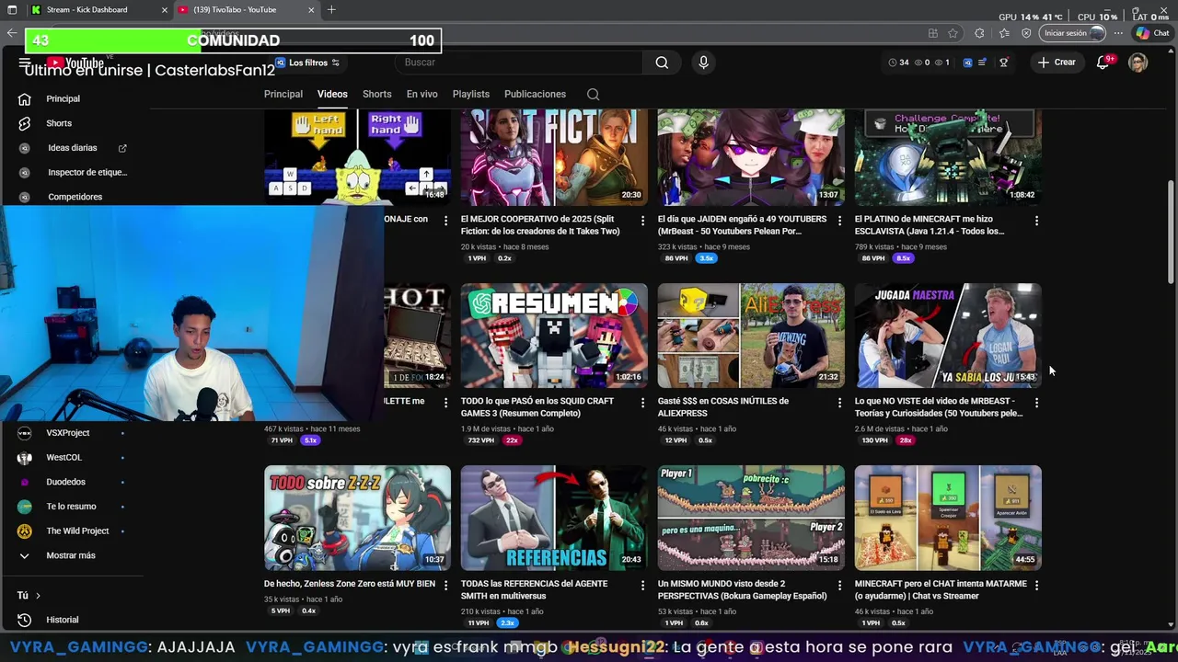The height and width of the screenshot is (662, 1178).
Task: Open options menu for Zenless Zone Zero video
Action: [445, 585]
